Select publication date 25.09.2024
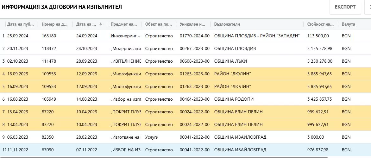Image resolution: width=371 pixels, height=158 pixels. click(x=18, y=36)
